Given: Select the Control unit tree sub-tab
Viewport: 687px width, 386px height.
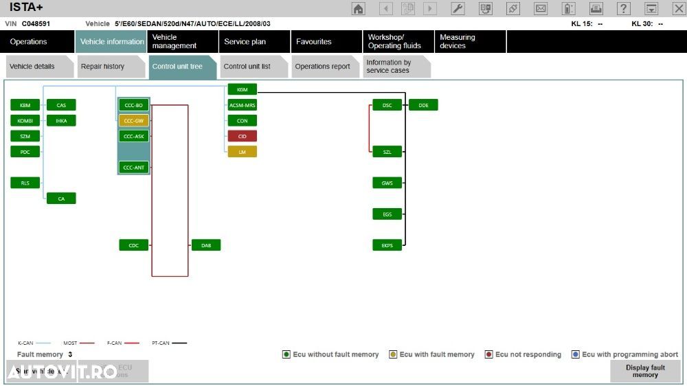Looking at the screenshot, I should tap(182, 67).
